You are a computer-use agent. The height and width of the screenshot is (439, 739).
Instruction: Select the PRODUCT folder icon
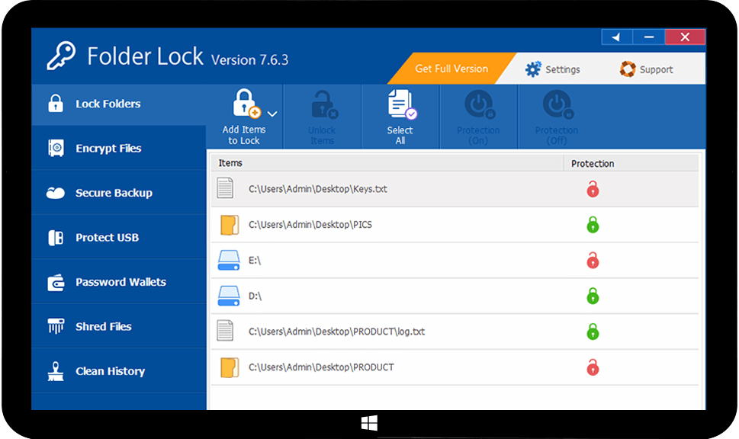pyautogui.click(x=230, y=367)
